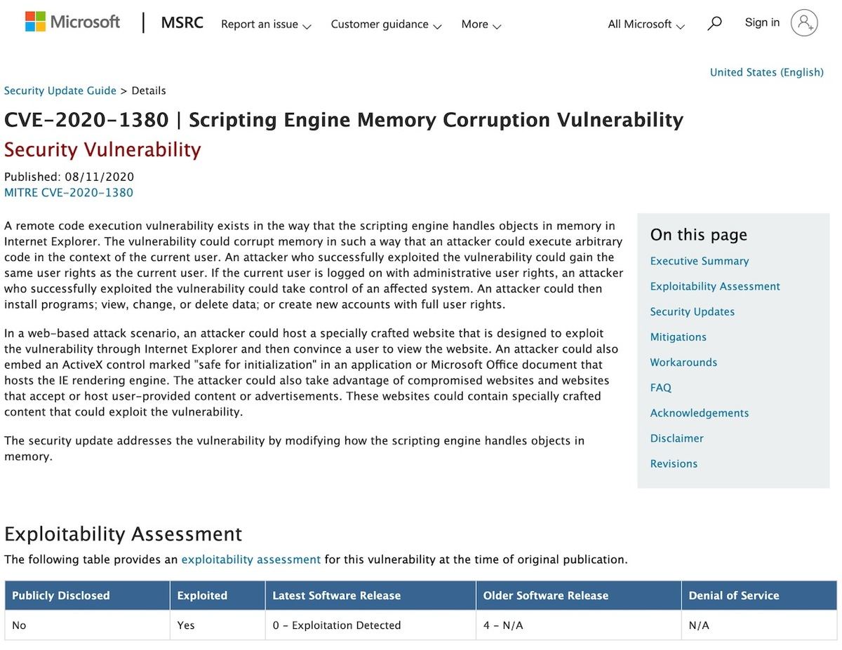Click the Sign in link
842x650 pixels.
click(762, 22)
